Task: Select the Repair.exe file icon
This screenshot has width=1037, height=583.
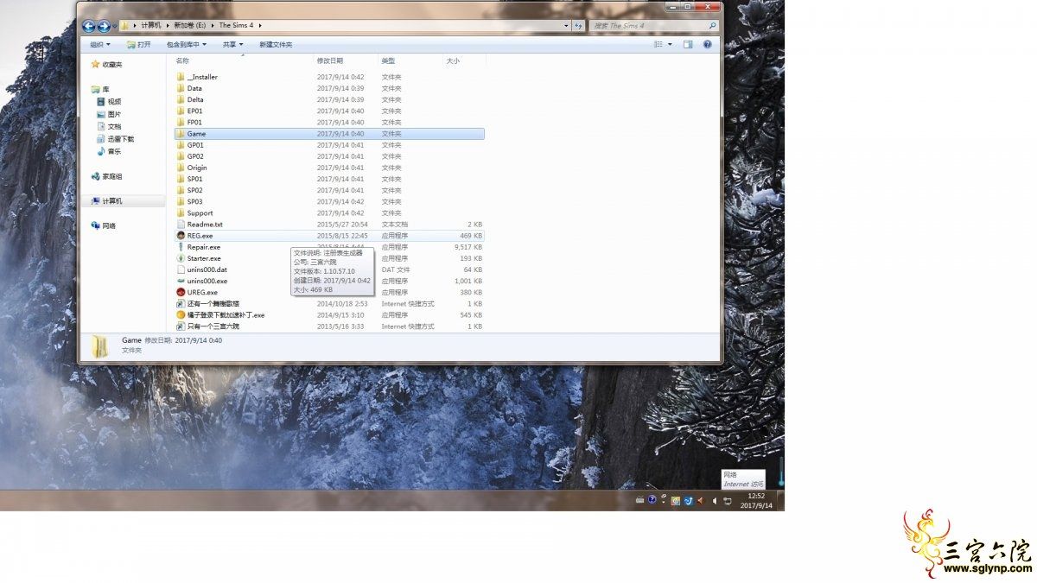Action: [x=181, y=247]
